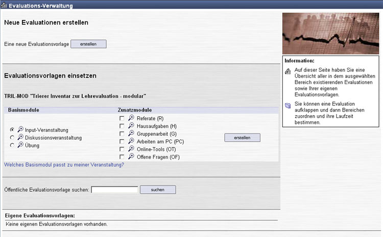Screen dimensions: 383x237
Task: Click the Online-Tools (OT) magnifier icon
Action: point(131,149)
